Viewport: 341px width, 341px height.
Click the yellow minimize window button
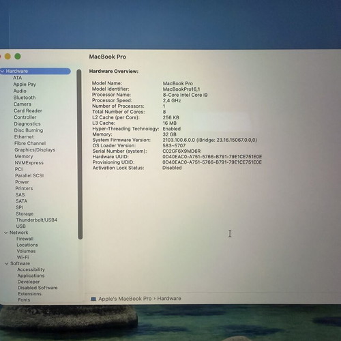8,56
